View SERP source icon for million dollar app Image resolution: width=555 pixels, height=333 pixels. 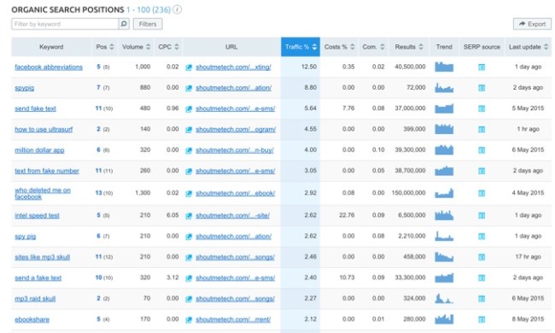[x=482, y=150]
